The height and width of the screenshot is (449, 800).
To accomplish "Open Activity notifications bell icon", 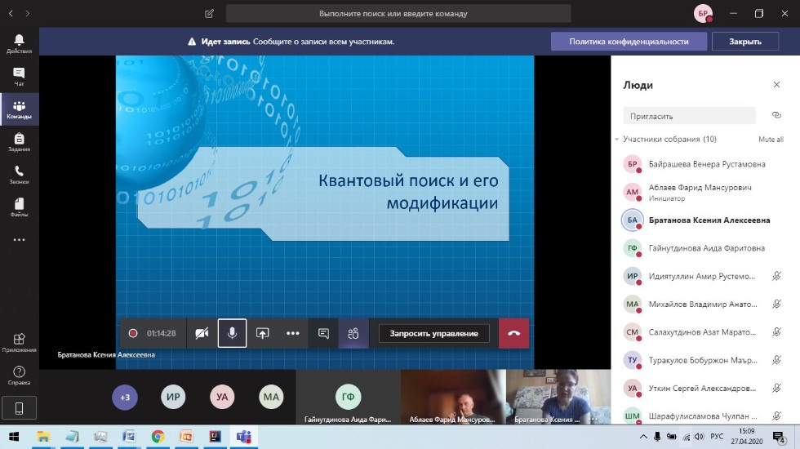I will pyautogui.click(x=19, y=43).
